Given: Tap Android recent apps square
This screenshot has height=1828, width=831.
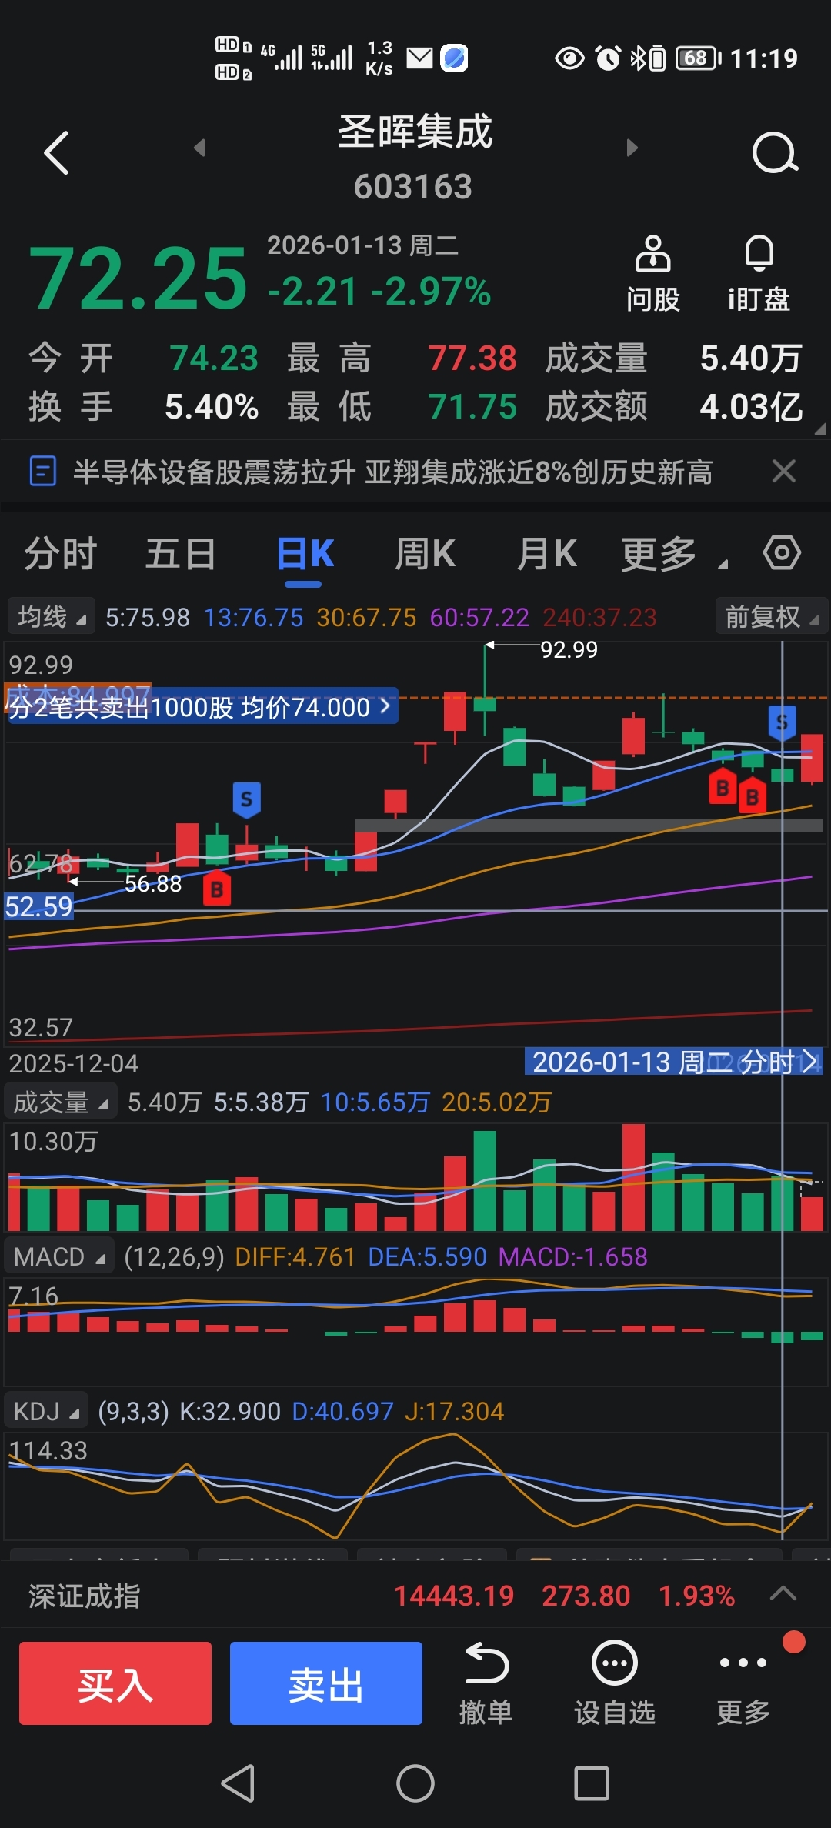Looking at the screenshot, I should (x=592, y=1783).
